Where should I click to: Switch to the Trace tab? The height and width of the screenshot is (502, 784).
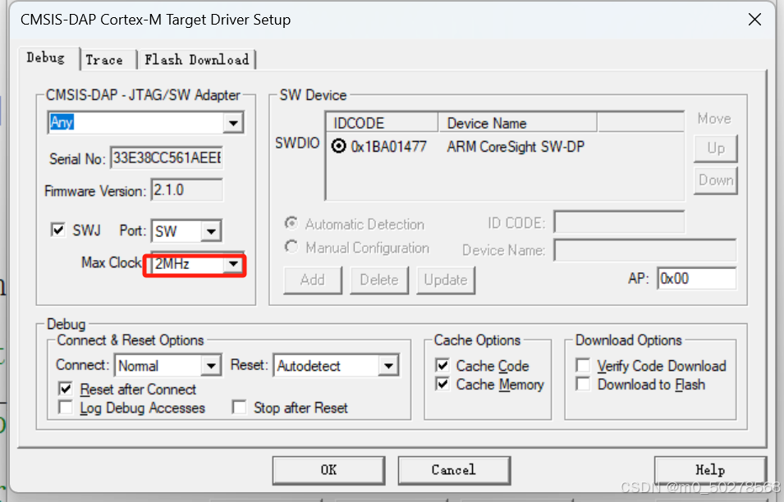pyautogui.click(x=107, y=58)
